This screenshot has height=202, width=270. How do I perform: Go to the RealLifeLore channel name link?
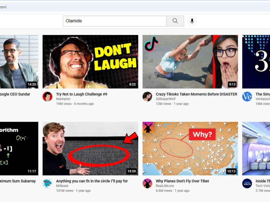(x=165, y=186)
